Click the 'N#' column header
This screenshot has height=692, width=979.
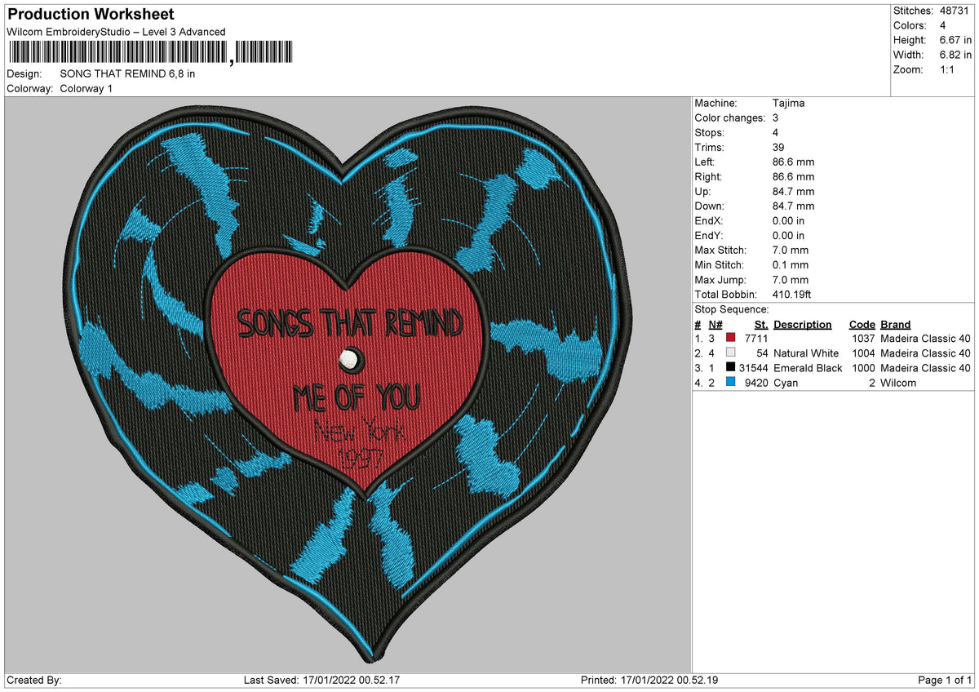click(715, 324)
